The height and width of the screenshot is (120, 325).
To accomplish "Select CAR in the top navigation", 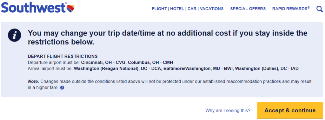I will click(192, 9).
